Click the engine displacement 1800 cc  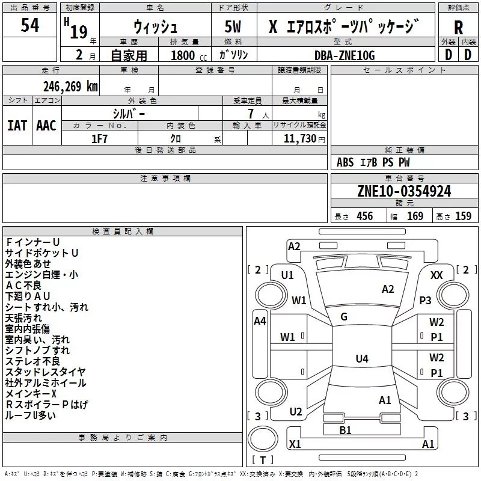pyautogui.click(x=189, y=55)
